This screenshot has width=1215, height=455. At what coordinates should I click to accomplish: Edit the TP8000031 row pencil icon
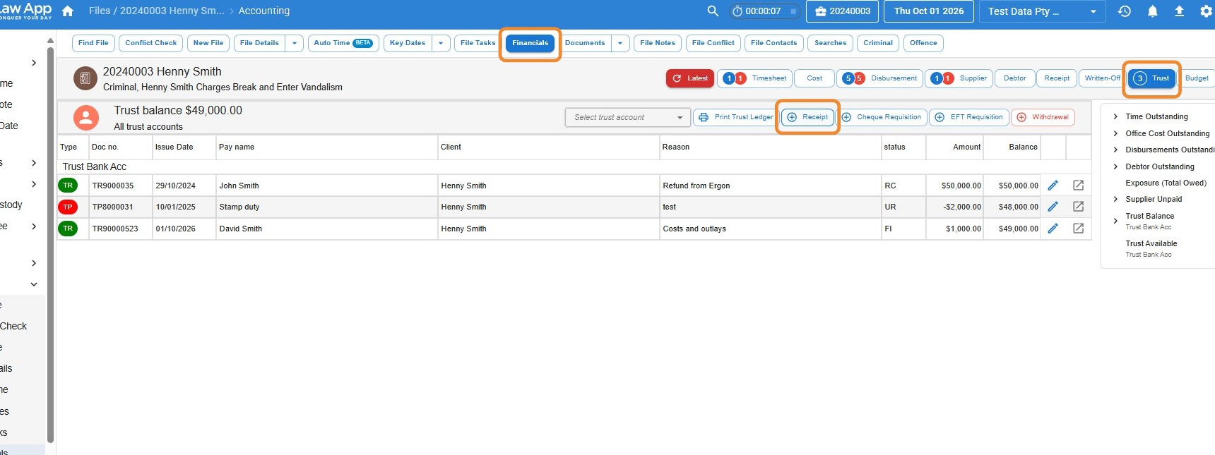(x=1053, y=207)
